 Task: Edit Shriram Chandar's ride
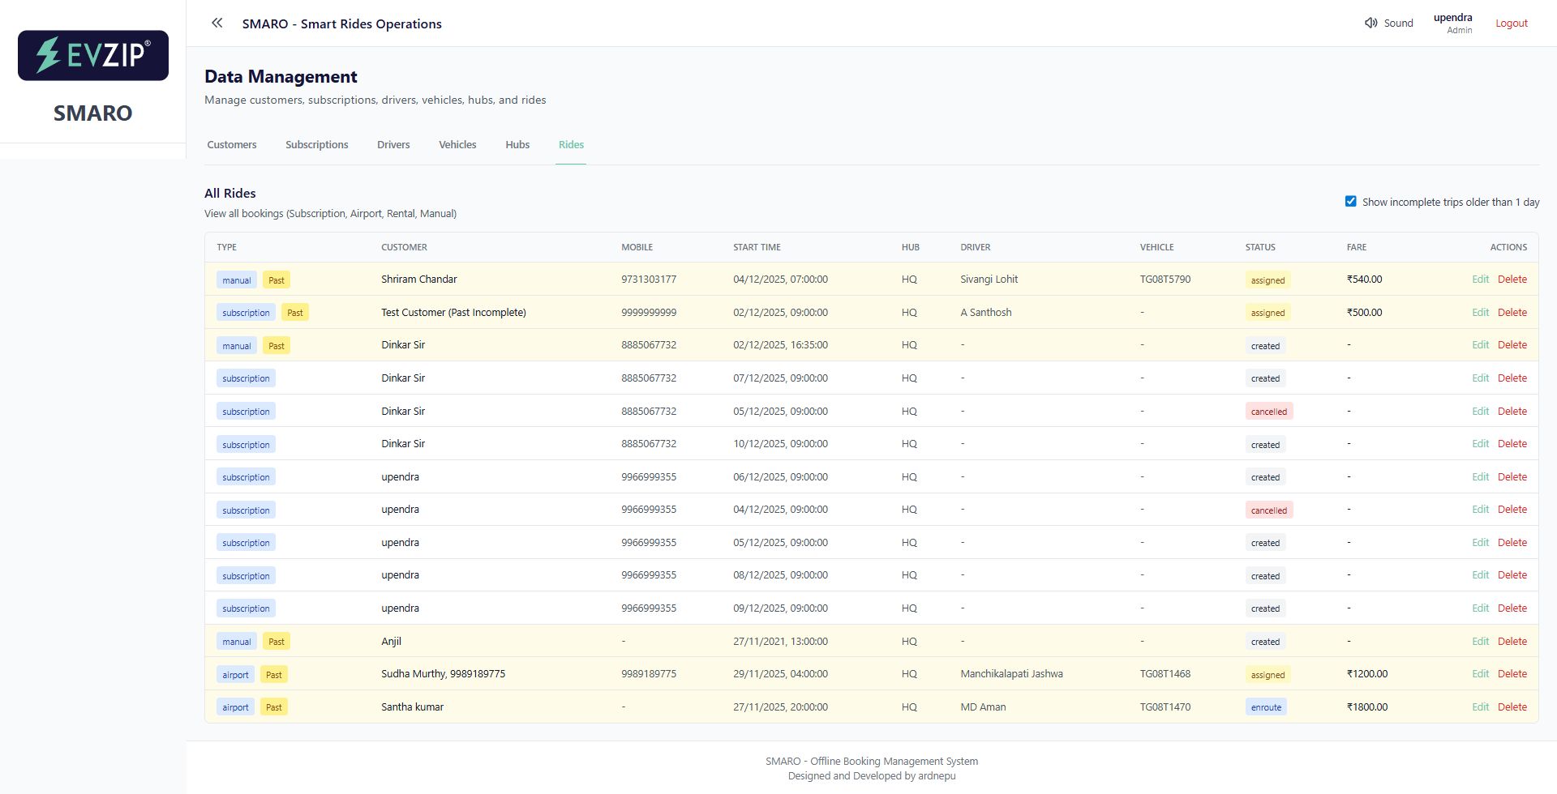pyautogui.click(x=1481, y=279)
